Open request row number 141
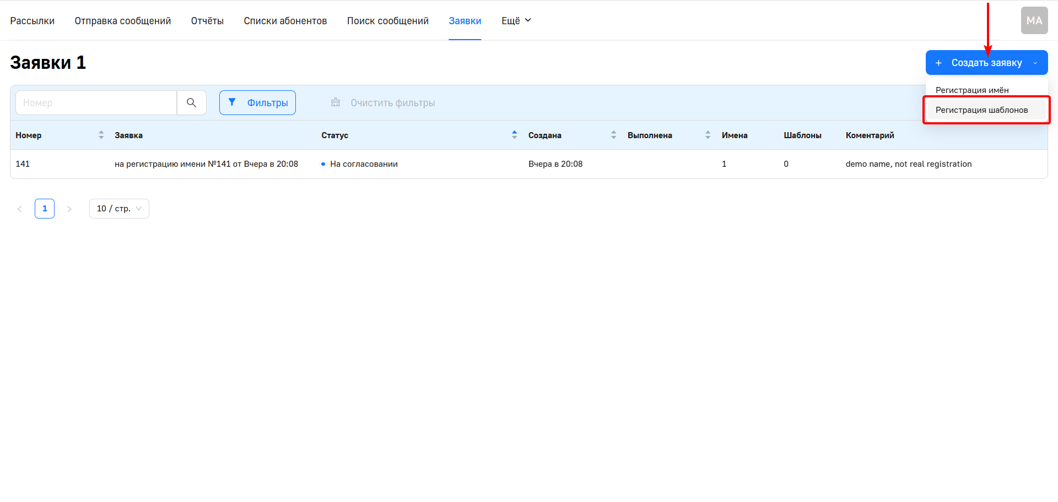This screenshot has height=502, width=1058. (206, 164)
